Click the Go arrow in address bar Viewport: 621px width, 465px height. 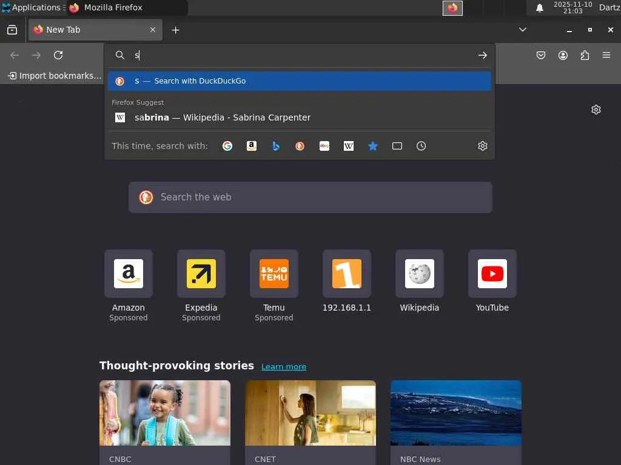click(x=482, y=55)
